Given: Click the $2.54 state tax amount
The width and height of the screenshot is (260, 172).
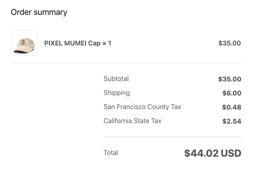Looking at the screenshot, I should coord(231,121).
